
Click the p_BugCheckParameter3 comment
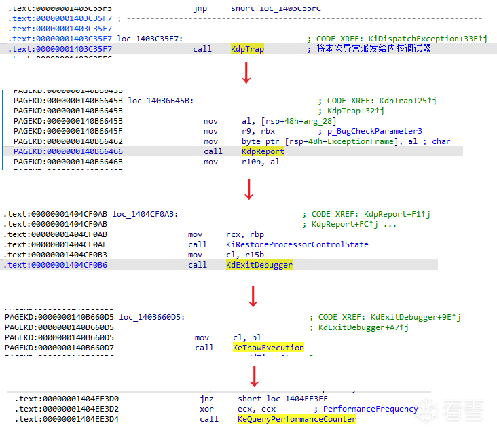click(375, 131)
